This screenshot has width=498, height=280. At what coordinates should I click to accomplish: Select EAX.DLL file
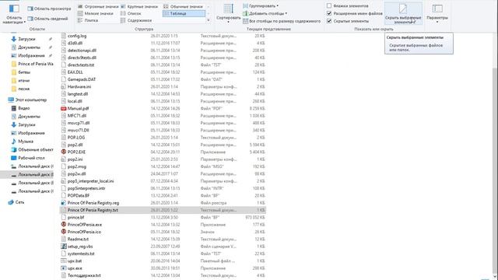pyautogui.click(x=75, y=72)
